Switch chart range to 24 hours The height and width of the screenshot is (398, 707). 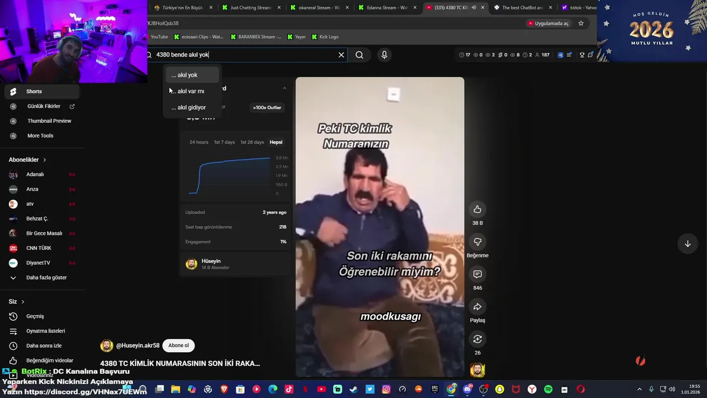click(199, 142)
